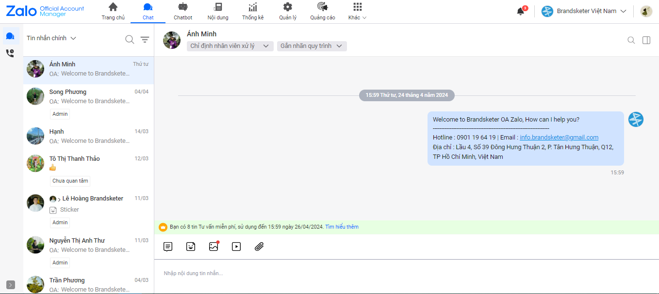
Task: Open the Thống kê statistics tab
Action: tap(253, 11)
